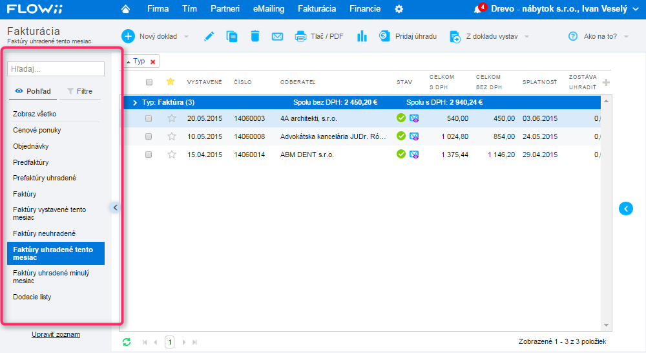Switch to the Pohľad tab
The height and width of the screenshot is (353, 646).
[x=33, y=91]
